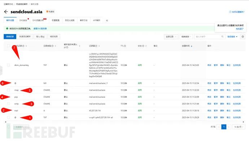Sort by the 记录值 column sort arrows
Image resolution: width=249 pixels, height=141 pixels.
tap(99, 46)
